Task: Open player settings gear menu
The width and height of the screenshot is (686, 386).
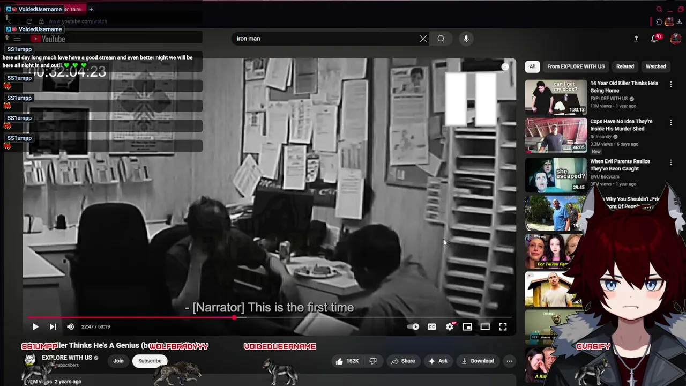Action: 450,326
